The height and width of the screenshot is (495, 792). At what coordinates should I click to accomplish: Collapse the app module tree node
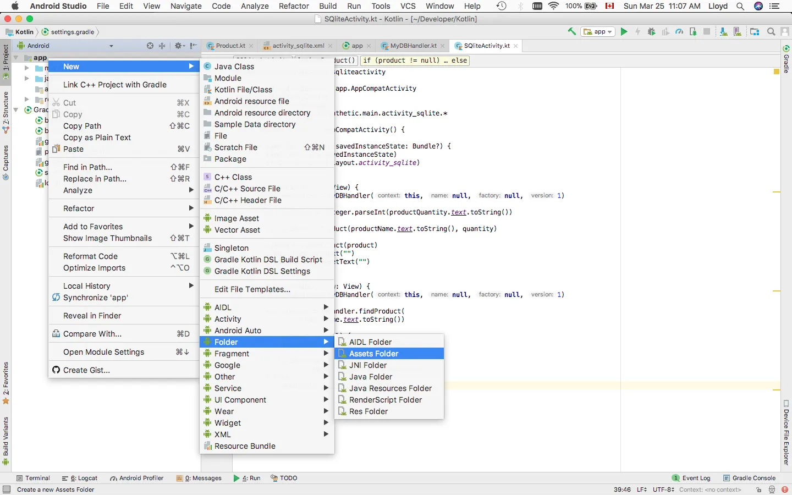16,58
